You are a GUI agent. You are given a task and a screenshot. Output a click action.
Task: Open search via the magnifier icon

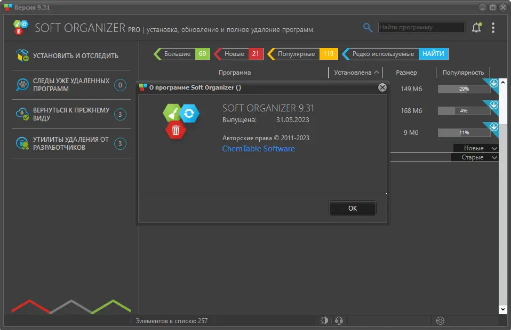368,27
